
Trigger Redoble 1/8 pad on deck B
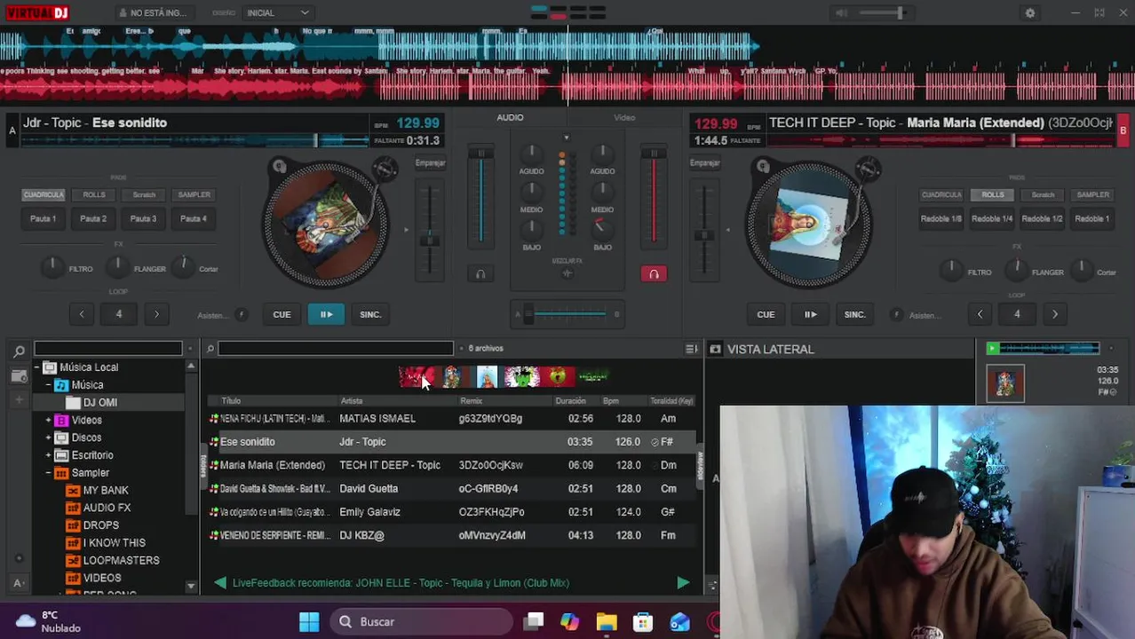tap(941, 219)
